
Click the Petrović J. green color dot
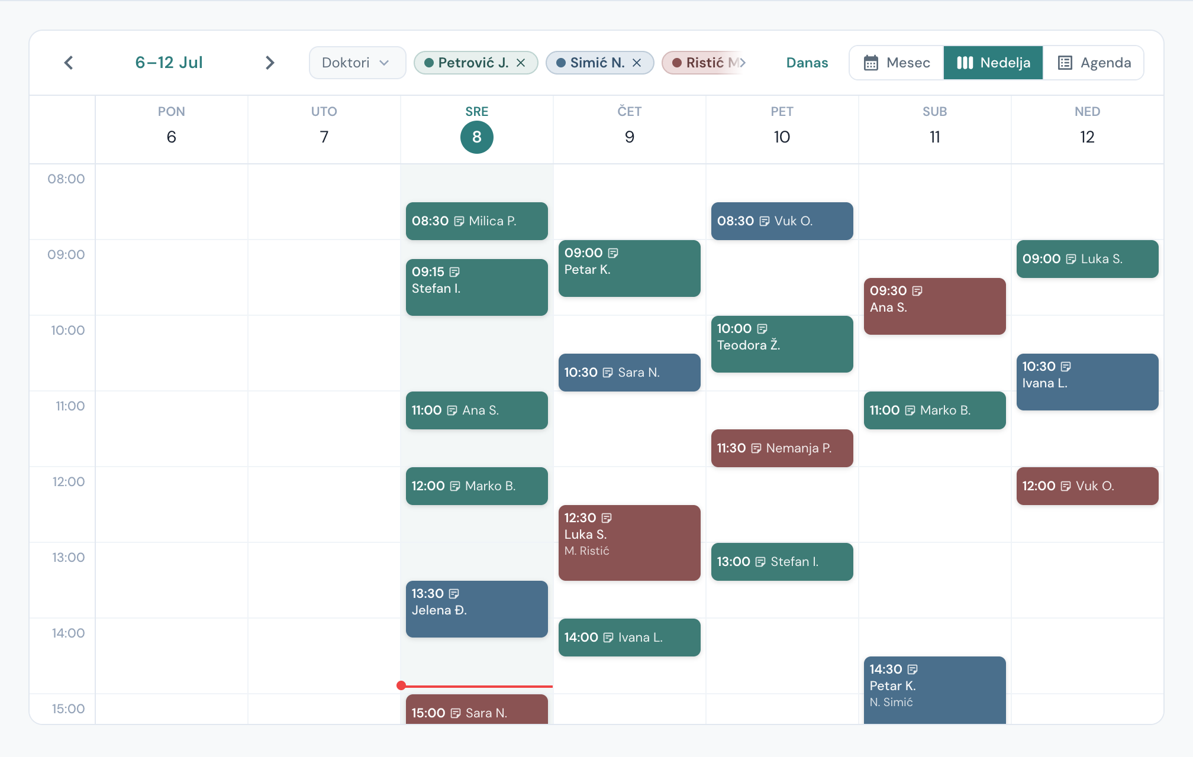(430, 63)
